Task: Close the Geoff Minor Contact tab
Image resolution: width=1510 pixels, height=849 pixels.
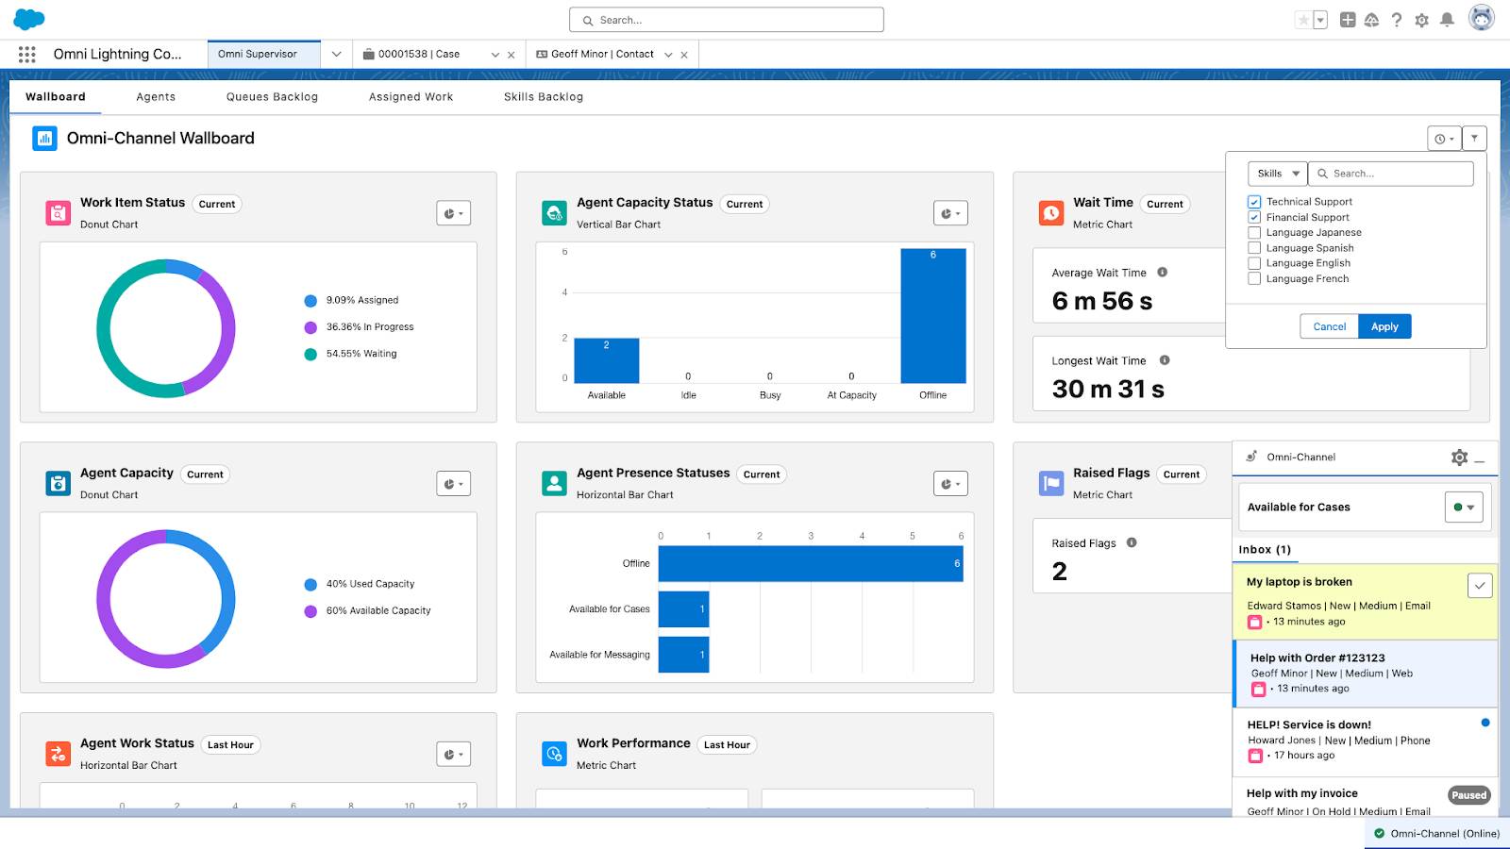Action: pyautogui.click(x=684, y=56)
